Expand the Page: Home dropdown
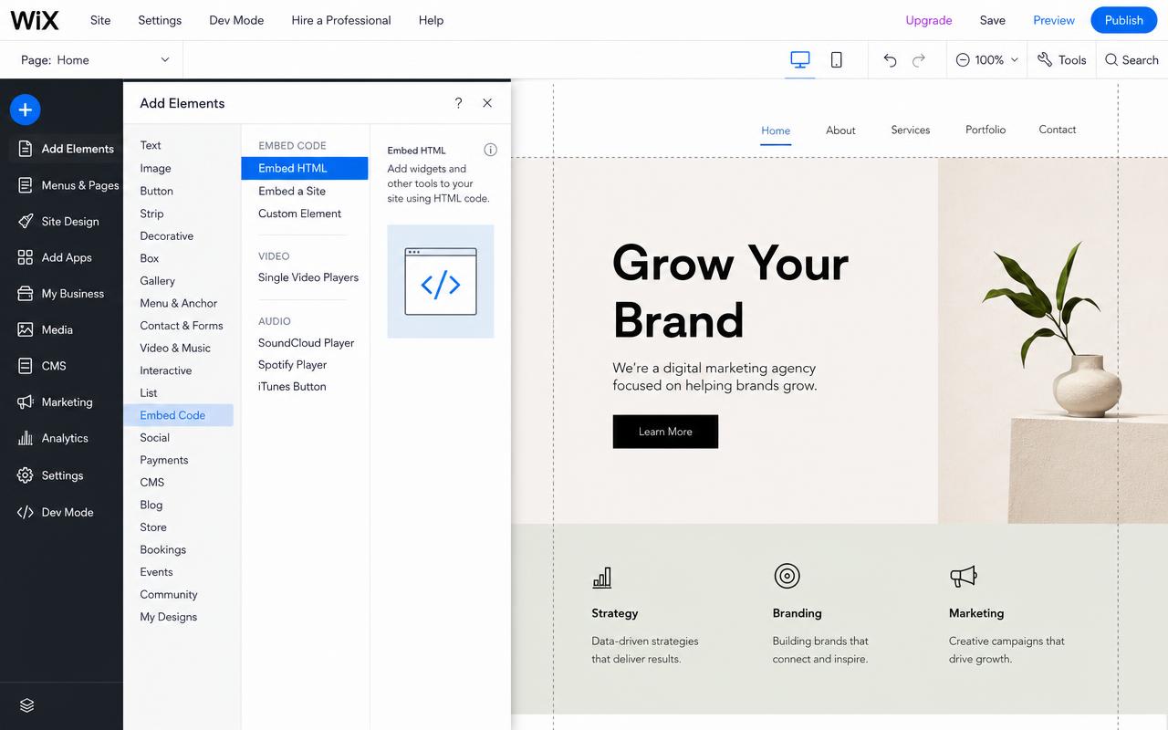 click(95, 60)
